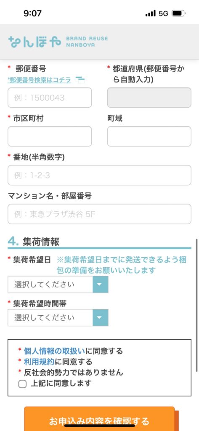Screen dimensions: 199x431
Task: Check the 上記に同意します checkbox
Action: pyautogui.click(x=23, y=384)
